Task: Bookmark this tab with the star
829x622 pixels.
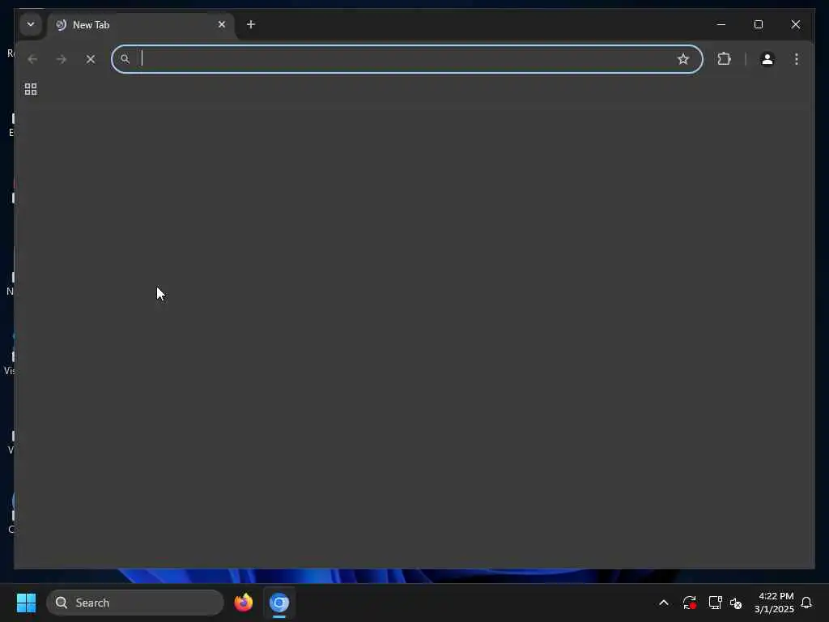Action: click(x=683, y=59)
